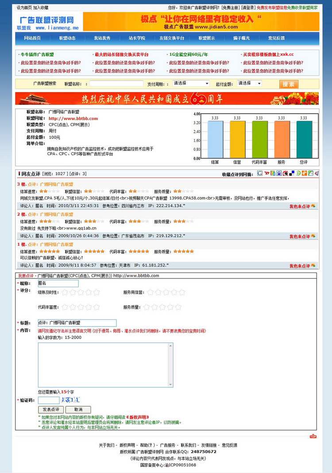Click the orange 搜索 button

click(289, 84)
